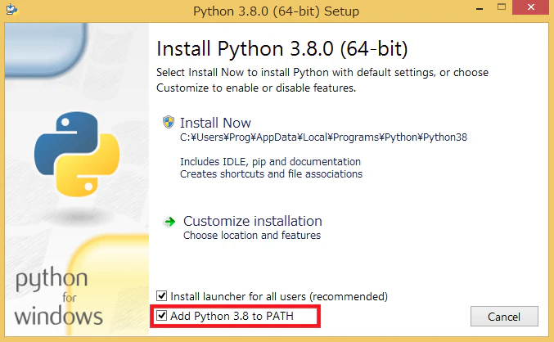Choose Customize installation option
This screenshot has height=342, width=554.
click(x=253, y=221)
